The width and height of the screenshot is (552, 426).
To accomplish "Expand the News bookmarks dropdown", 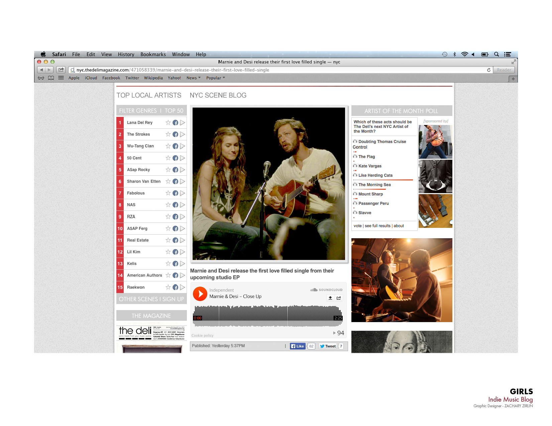I will tap(194, 78).
